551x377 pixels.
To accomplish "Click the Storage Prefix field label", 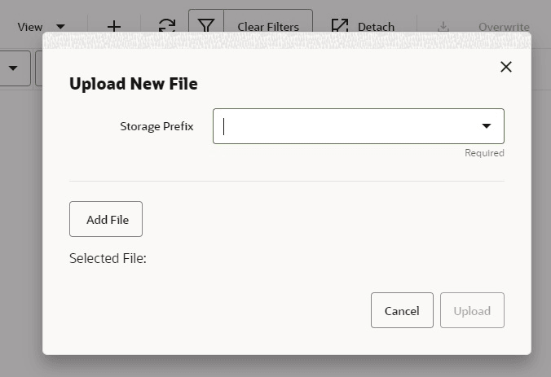I will 156,126.
